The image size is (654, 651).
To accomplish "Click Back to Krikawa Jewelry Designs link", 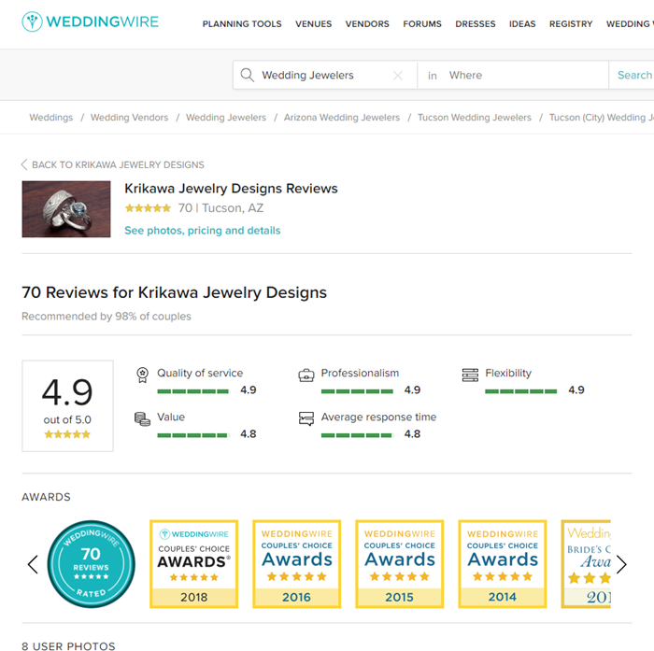I will [x=118, y=164].
